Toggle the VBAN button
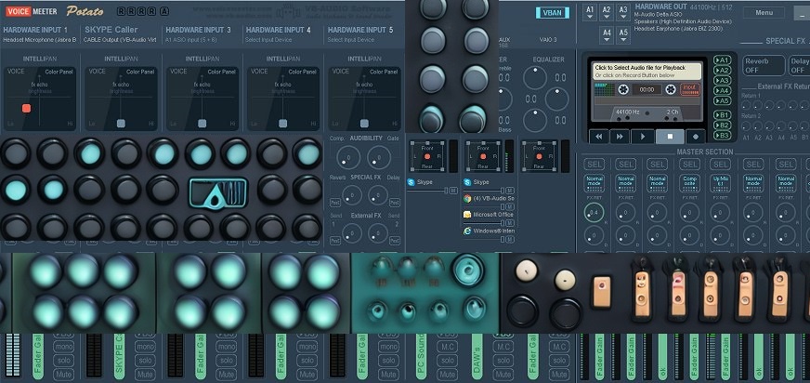Viewport: 810px width, 383px height. pyautogui.click(x=553, y=12)
